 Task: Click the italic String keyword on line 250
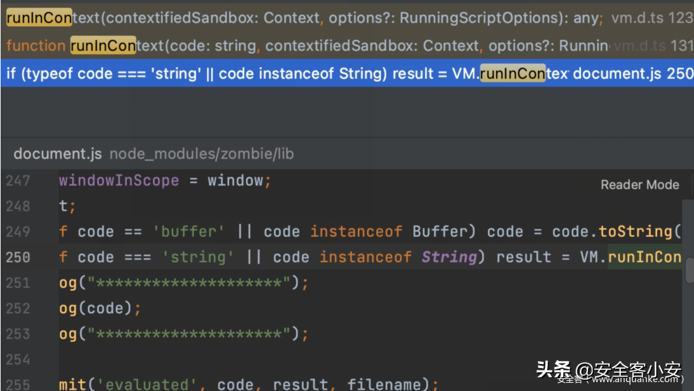[448, 257]
